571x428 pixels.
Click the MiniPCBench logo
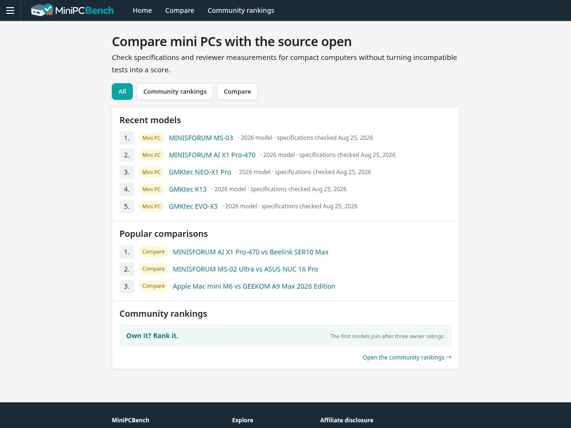72,10
